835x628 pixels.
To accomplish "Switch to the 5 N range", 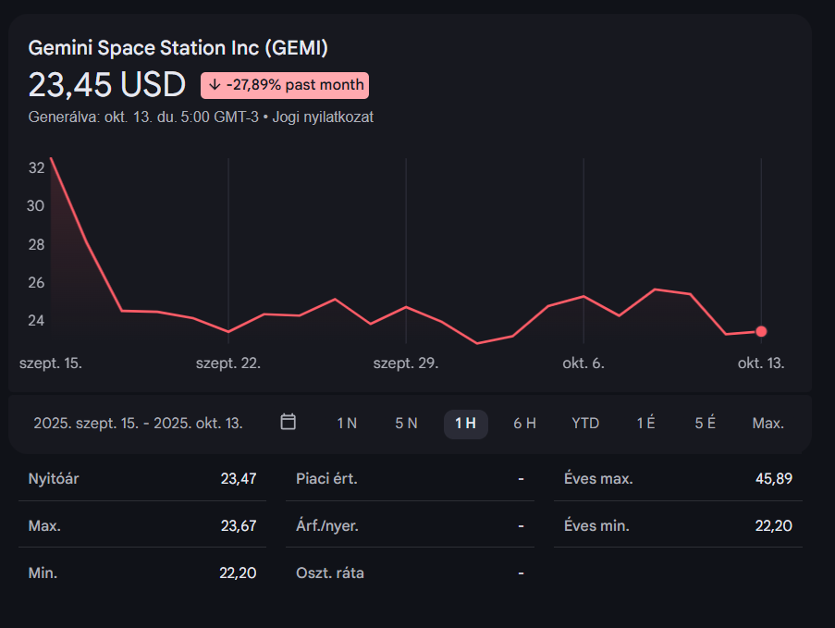I will pyautogui.click(x=406, y=424).
